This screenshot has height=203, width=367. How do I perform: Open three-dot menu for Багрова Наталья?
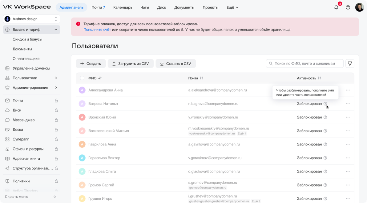348,104
